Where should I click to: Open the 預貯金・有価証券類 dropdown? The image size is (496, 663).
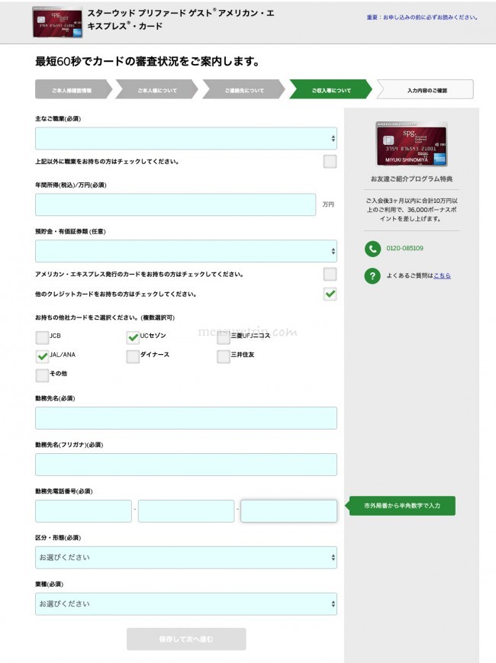point(186,251)
